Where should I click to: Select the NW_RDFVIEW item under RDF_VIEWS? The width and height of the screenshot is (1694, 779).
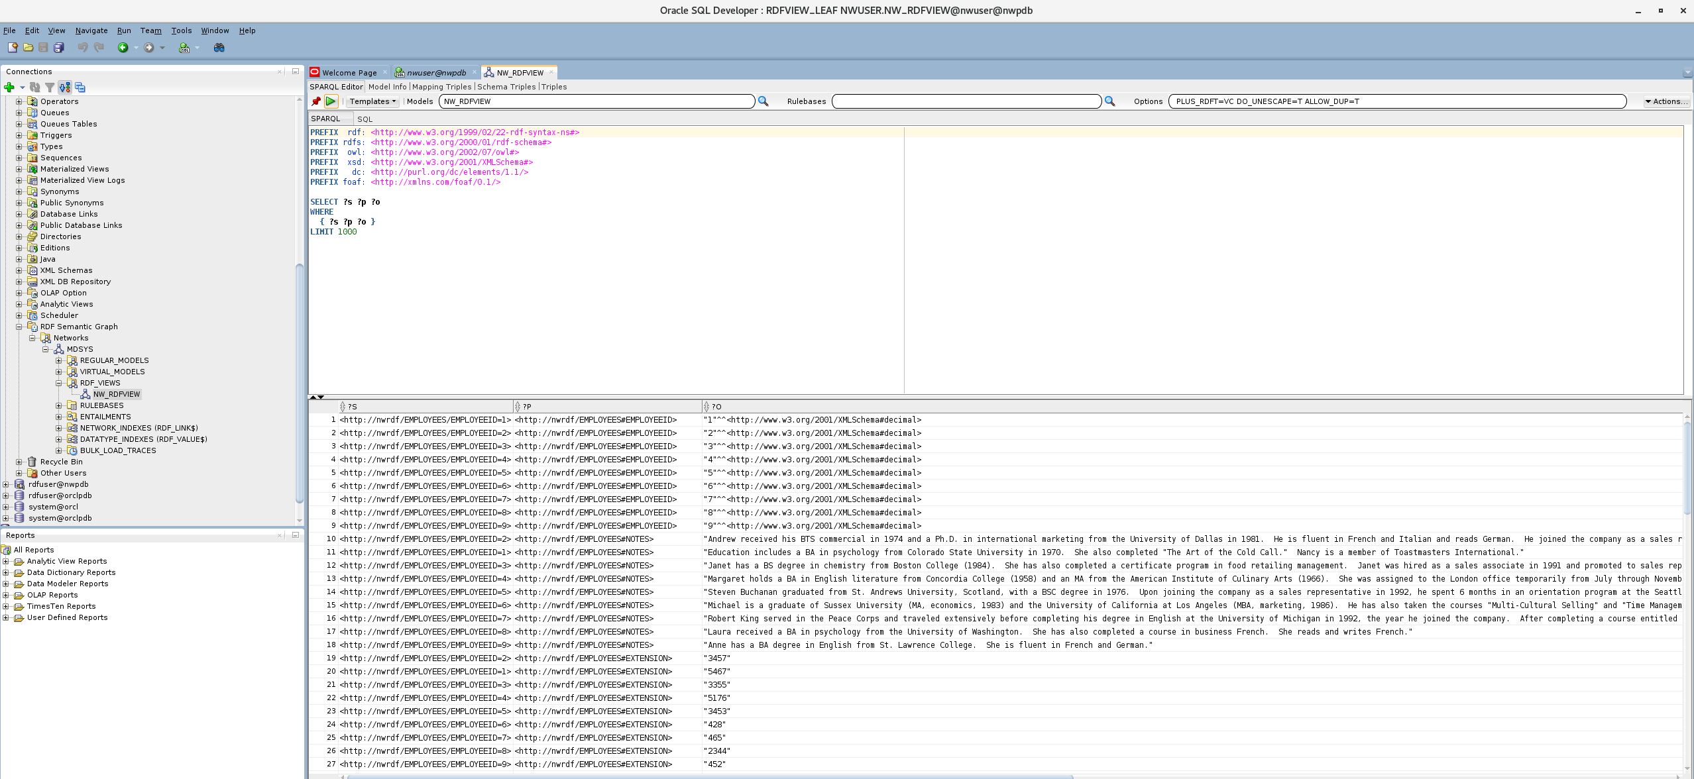pyautogui.click(x=117, y=393)
